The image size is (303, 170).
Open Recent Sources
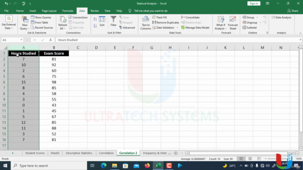coord(42,27)
